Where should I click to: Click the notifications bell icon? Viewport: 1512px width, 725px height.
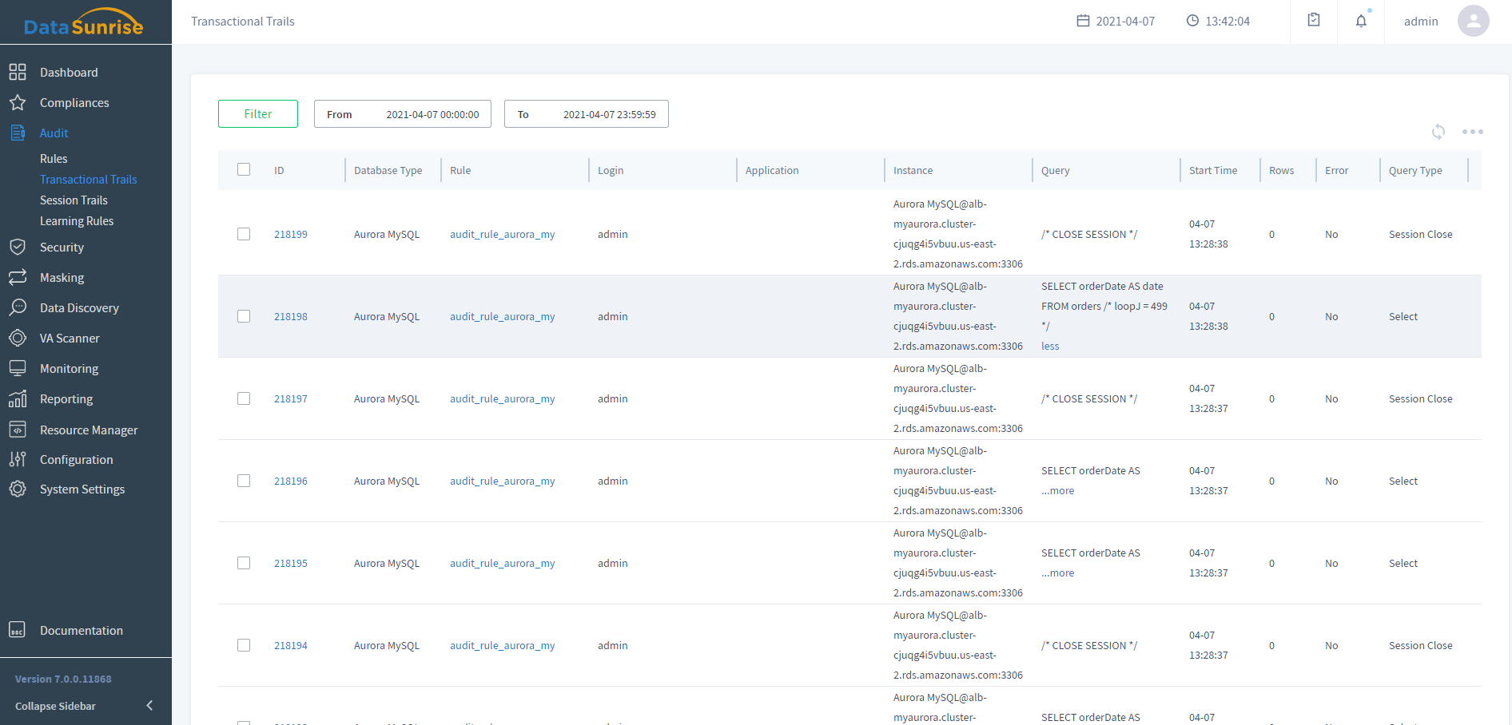pyautogui.click(x=1361, y=22)
